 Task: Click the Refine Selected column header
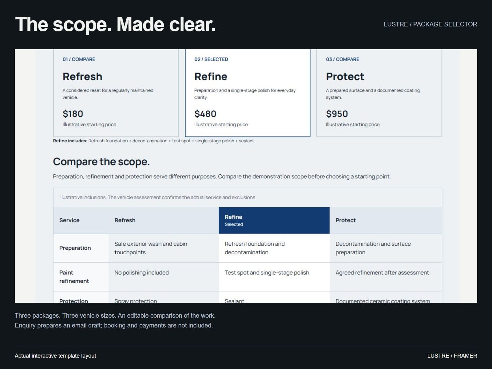274,220
